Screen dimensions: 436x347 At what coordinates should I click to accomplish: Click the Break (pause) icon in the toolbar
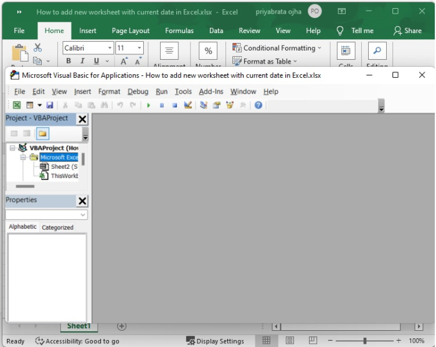(162, 105)
